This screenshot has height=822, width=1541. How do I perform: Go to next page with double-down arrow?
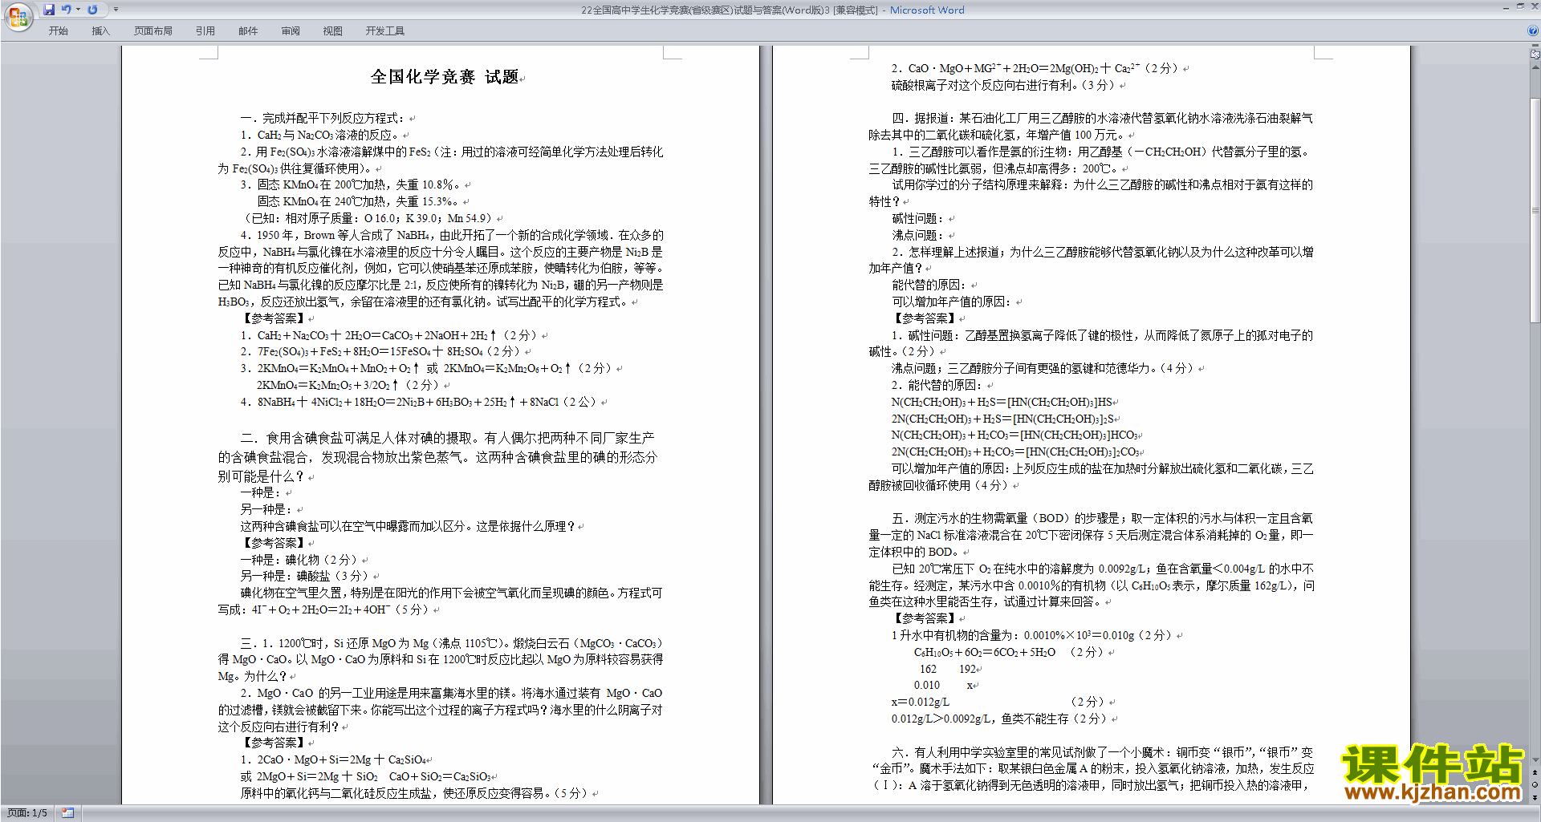(1535, 797)
